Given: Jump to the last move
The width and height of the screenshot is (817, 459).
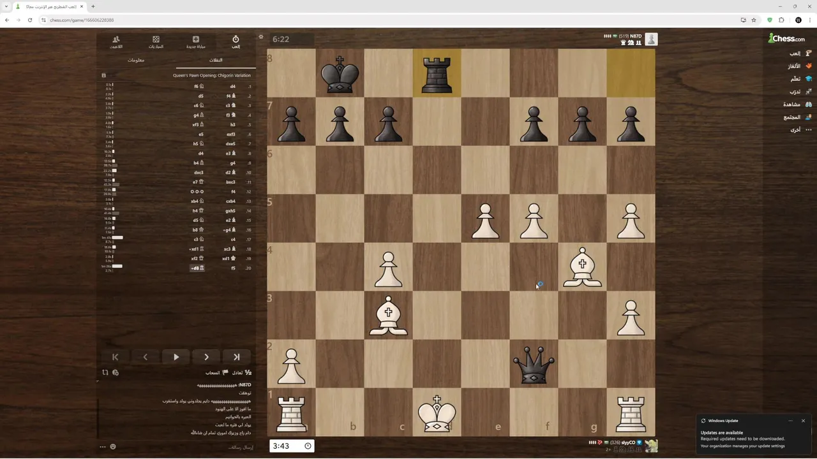Looking at the screenshot, I should 237,357.
